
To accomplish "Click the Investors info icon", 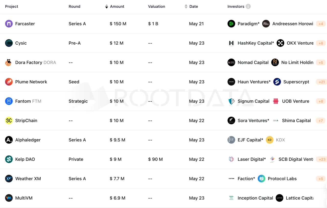I will (x=248, y=6).
